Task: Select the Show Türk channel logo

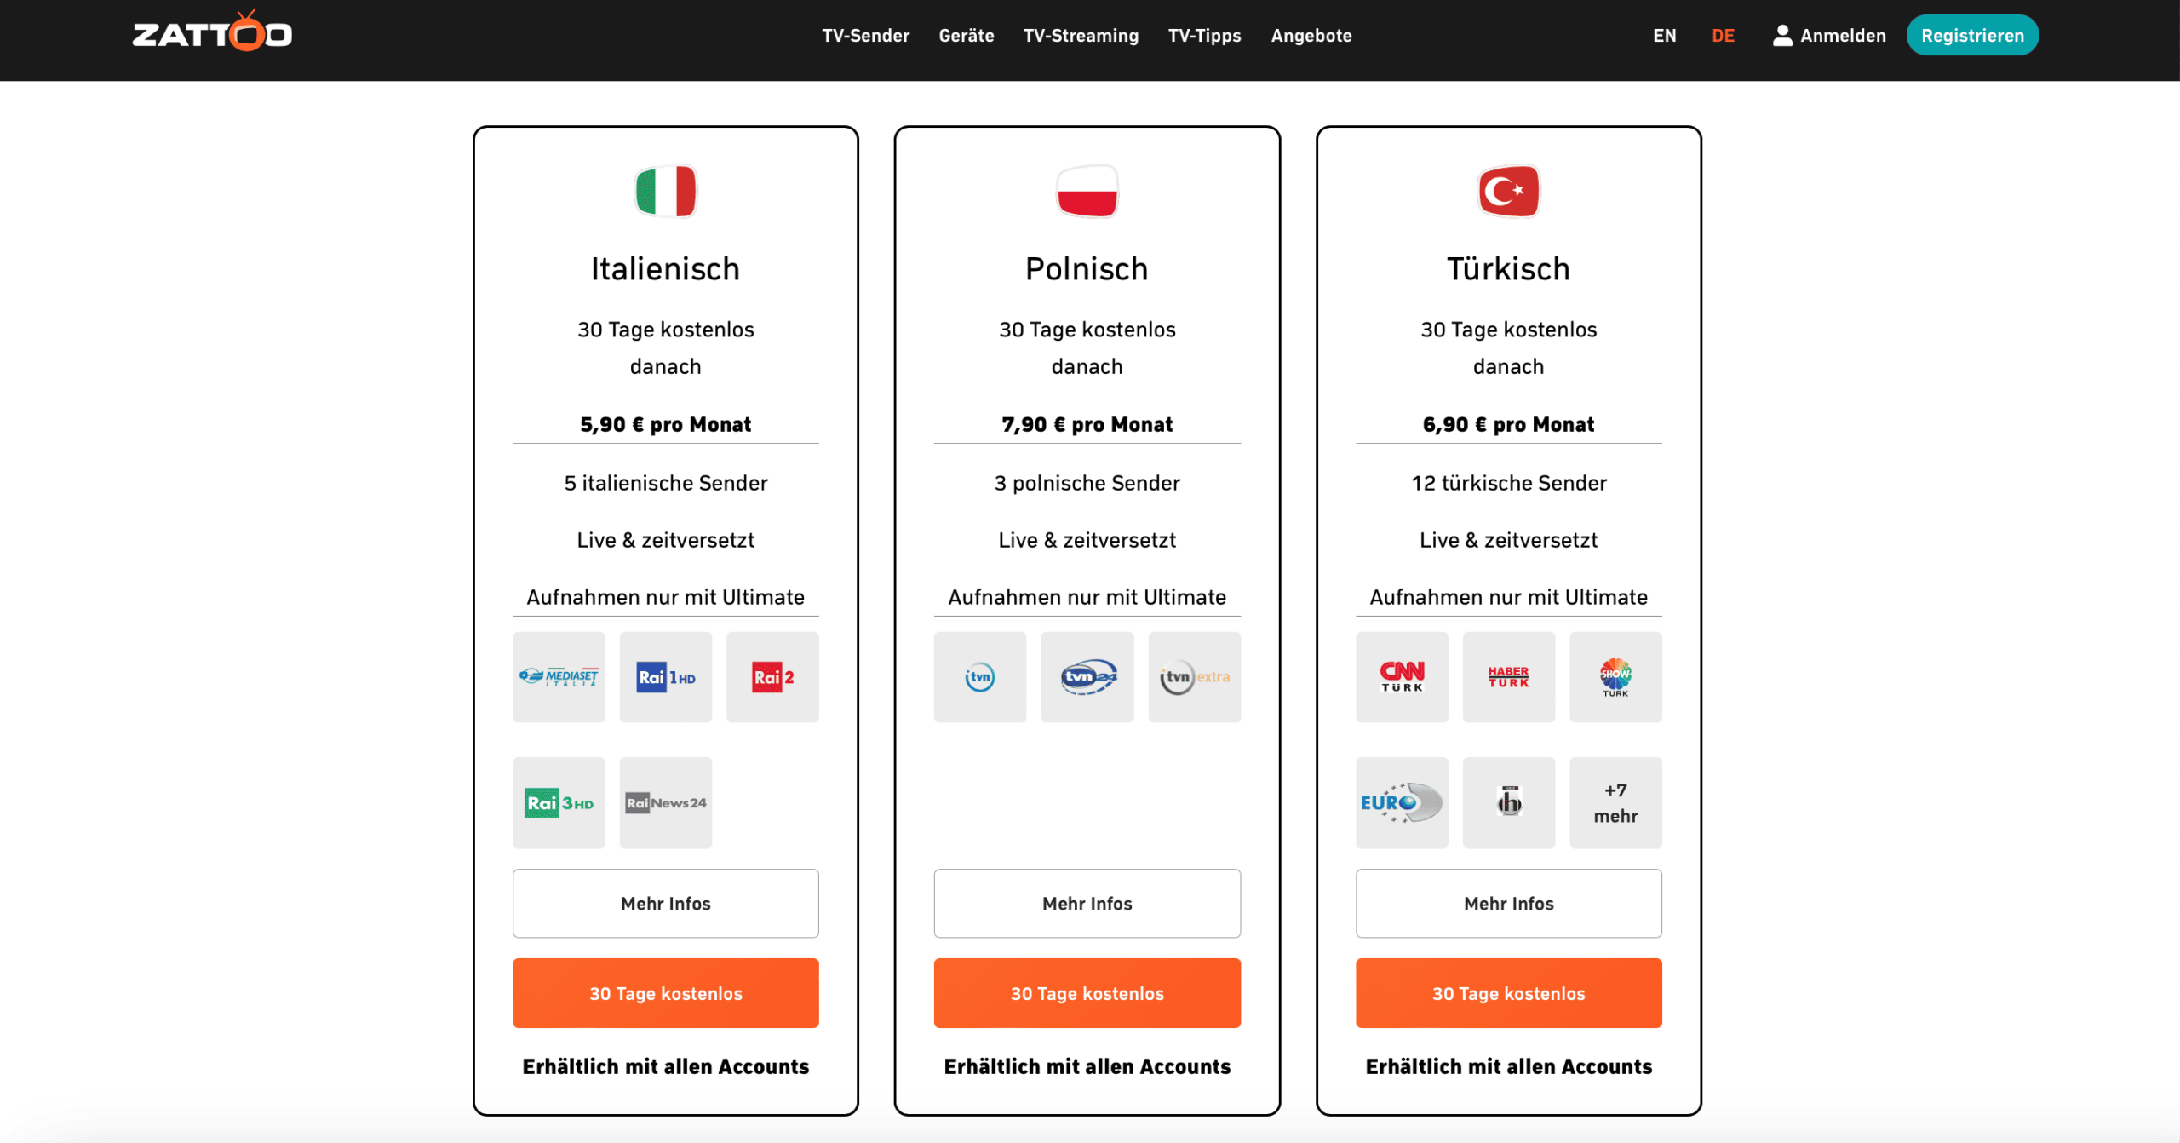Action: 1615,677
